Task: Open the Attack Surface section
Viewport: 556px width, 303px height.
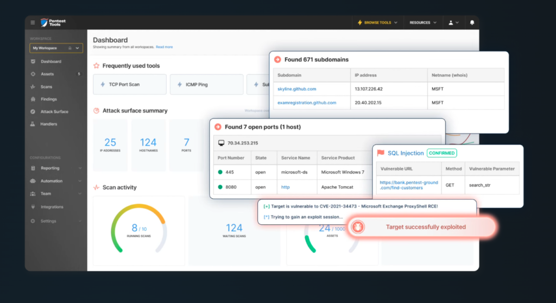Action: (x=54, y=111)
